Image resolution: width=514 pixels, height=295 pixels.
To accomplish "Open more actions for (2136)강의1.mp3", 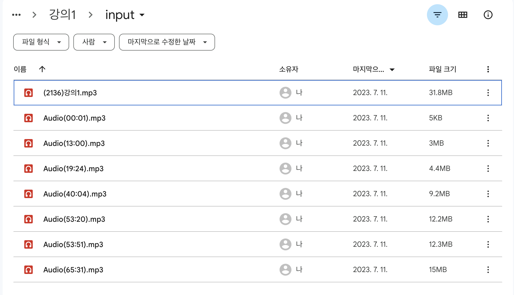I will (x=488, y=93).
